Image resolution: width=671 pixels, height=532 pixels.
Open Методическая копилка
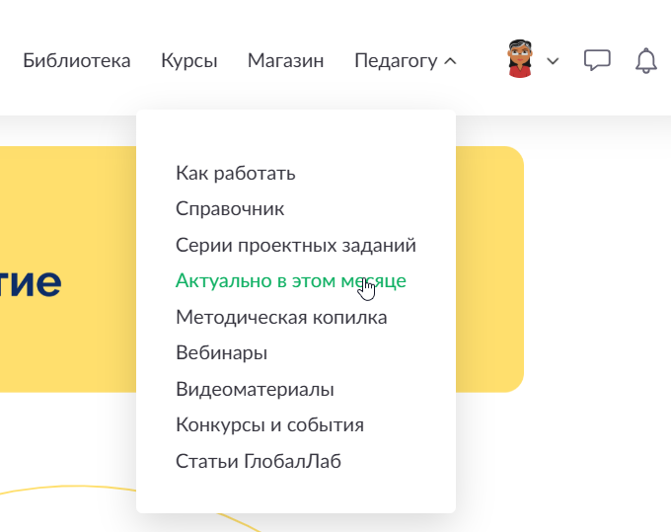tap(281, 317)
